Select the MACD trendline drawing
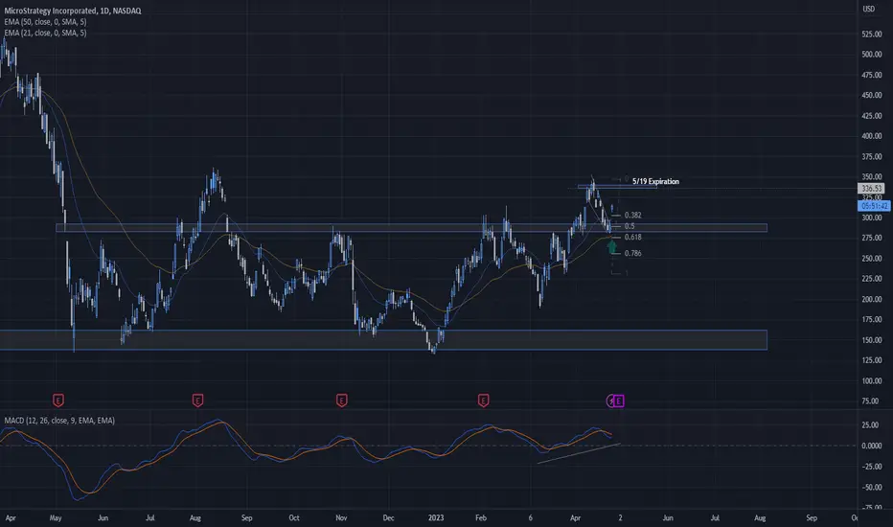The image size is (893, 527). pyautogui.click(x=579, y=453)
